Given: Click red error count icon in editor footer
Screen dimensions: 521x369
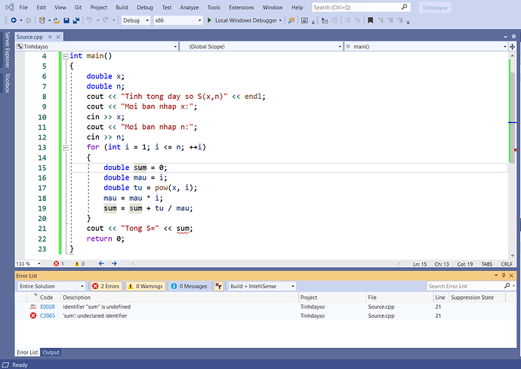Looking at the screenshot, I should point(56,263).
